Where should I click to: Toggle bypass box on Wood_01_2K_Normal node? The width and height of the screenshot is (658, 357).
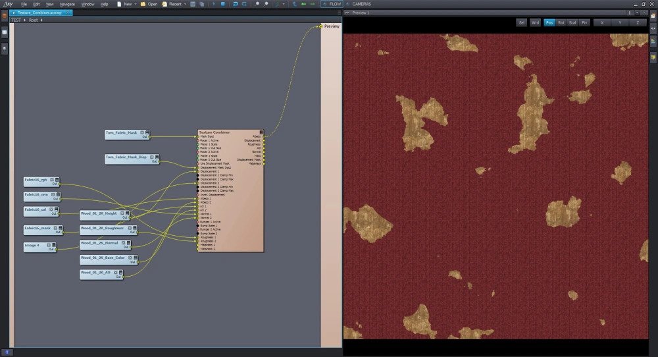[124, 243]
